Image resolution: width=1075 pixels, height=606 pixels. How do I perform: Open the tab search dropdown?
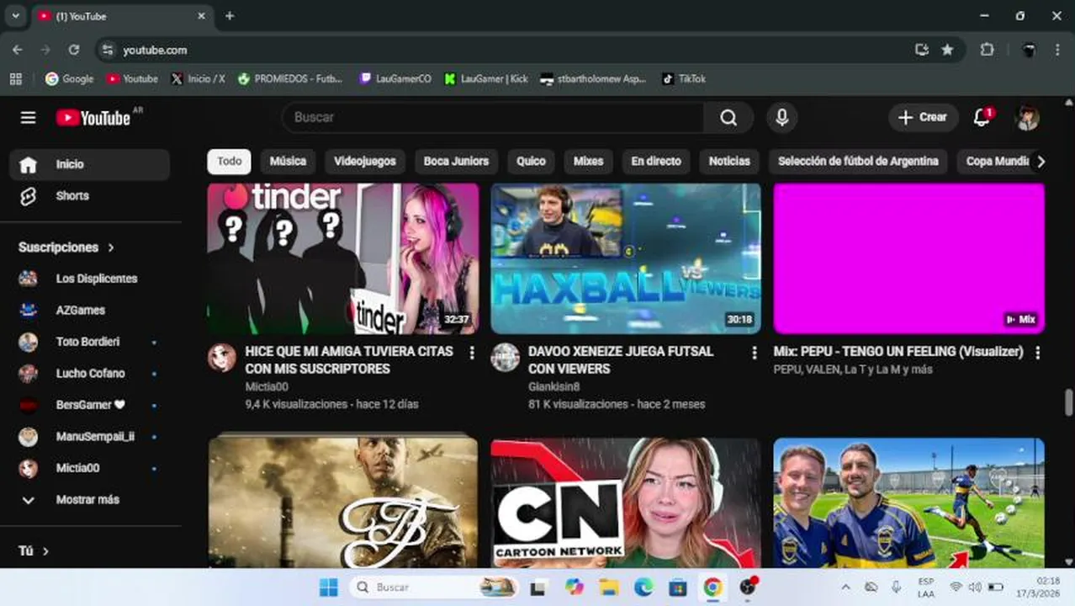15,16
